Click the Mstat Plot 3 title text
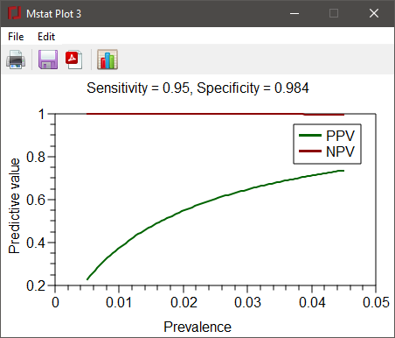 pos(53,14)
